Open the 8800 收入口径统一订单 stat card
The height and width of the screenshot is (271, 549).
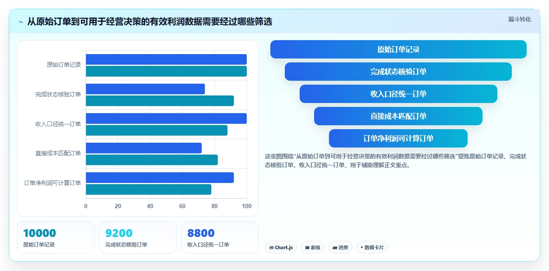(x=220, y=237)
